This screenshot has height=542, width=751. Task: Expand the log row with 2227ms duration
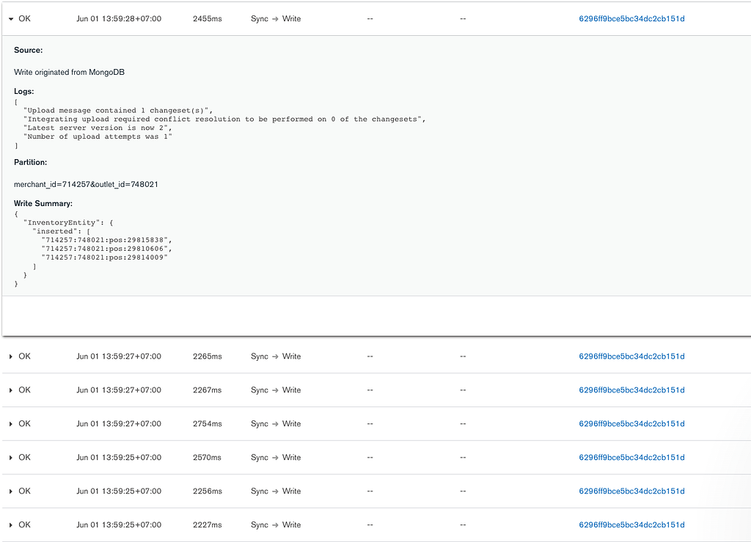pos(11,525)
